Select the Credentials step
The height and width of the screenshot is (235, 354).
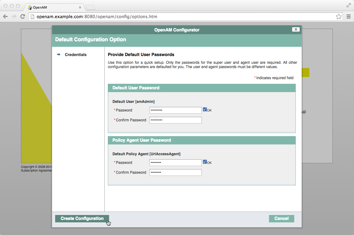(75, 55)
